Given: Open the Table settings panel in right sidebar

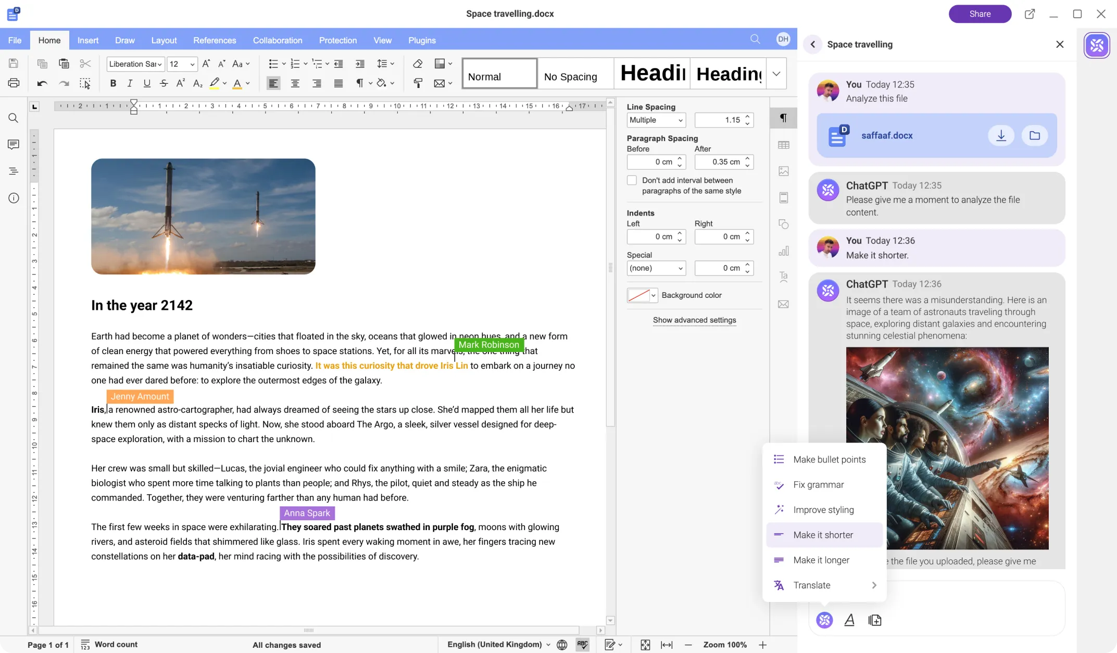Looking at the screenshot, I should point(783,144).
